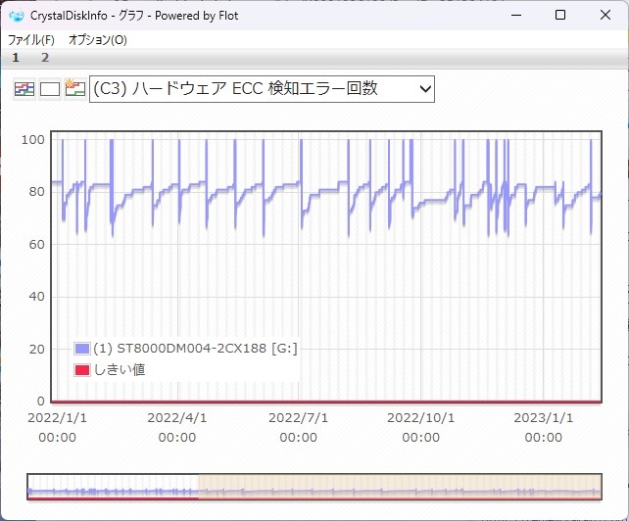Image resolution: width=629 pixels, height=521 pixels.
Task: Click the blue ST8000DM004-2CX188 legend swatch
Action: coord(82,349)
